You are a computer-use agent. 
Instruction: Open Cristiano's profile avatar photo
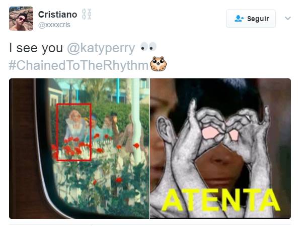[x=21, y=19]
